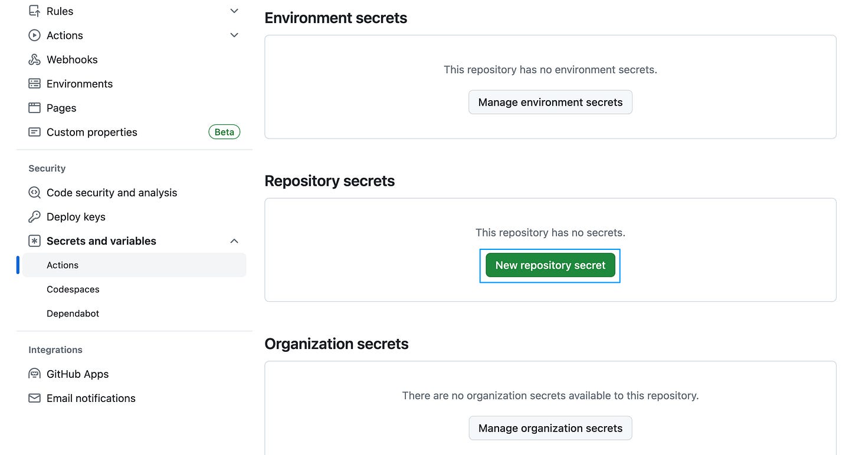Select the Webhooks icon
859x455 pixels.
(34, 59)
